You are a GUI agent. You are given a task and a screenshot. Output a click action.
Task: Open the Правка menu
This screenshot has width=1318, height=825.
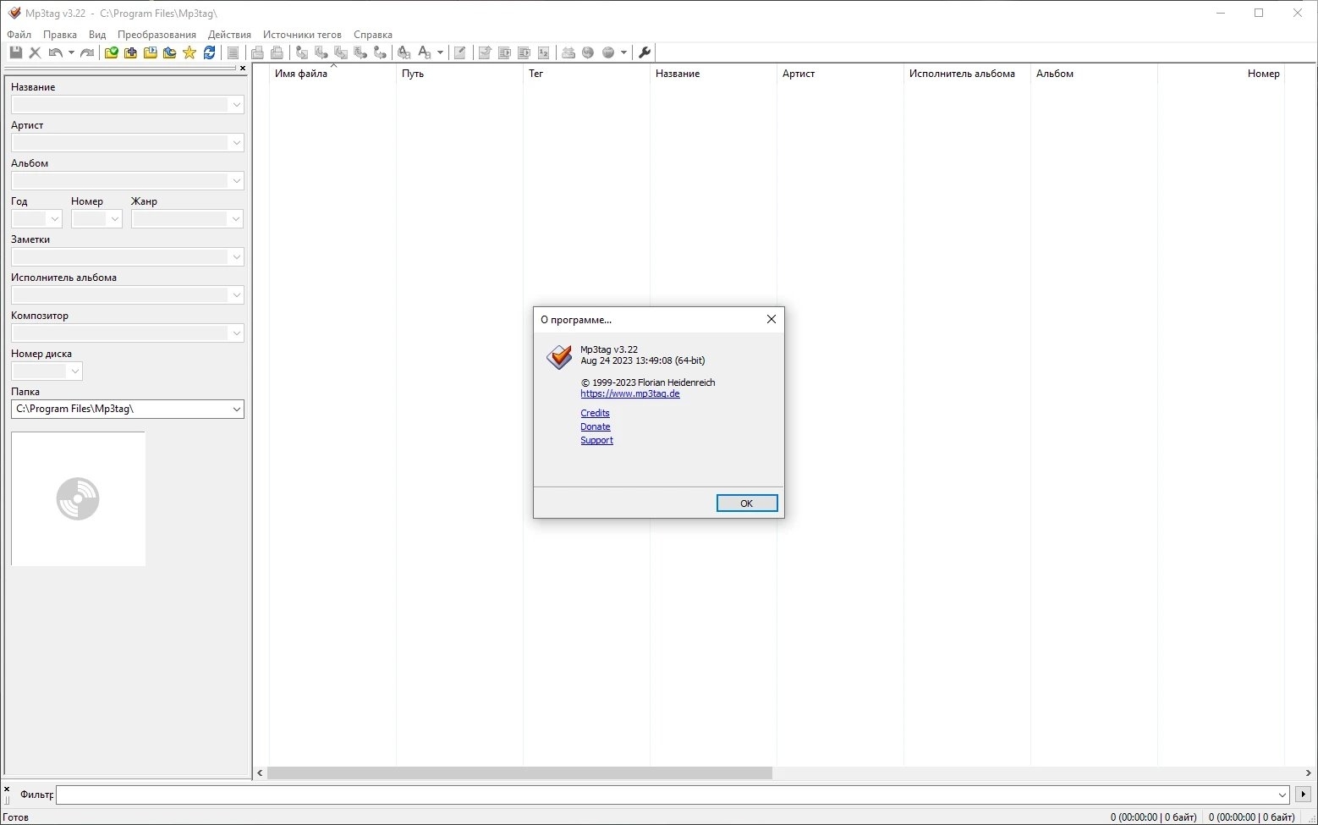(x=60, y=35)
